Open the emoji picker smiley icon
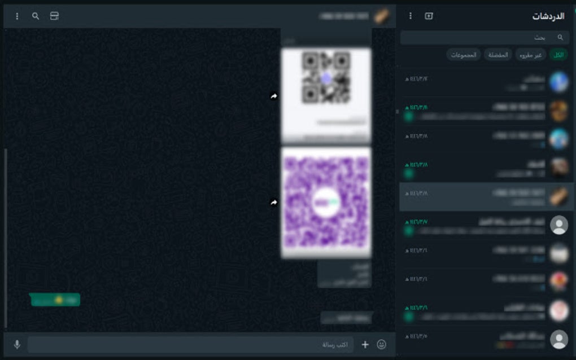576x360 pixels. (x=382, y=345)
